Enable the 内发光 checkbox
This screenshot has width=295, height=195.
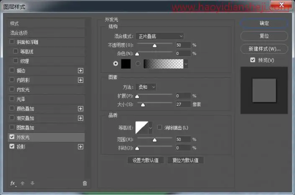12,89
